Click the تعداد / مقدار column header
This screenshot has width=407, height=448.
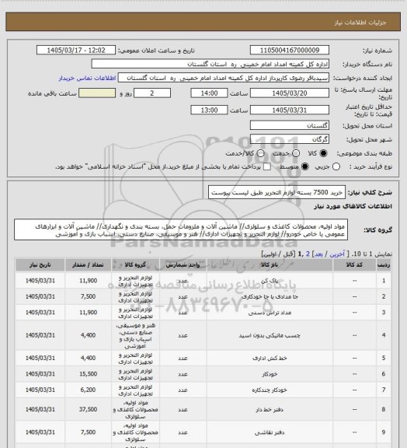(88, 265)
